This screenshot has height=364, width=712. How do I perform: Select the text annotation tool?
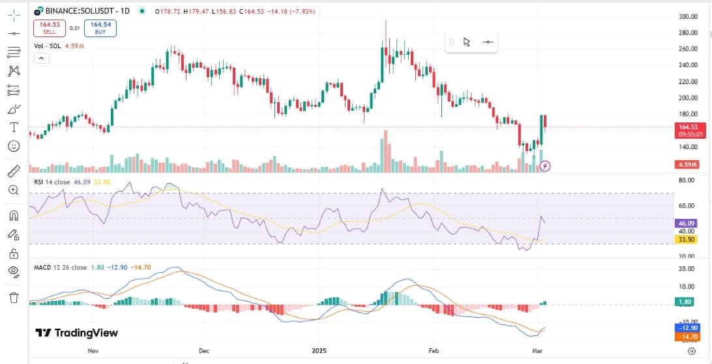tap(14, 127)
